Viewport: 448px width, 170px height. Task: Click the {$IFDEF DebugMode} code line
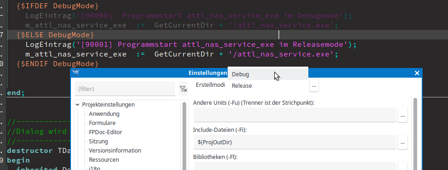(x=58, y=6)
